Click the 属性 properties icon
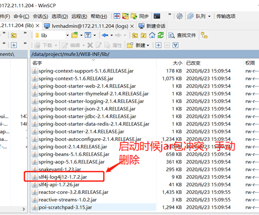Image resolution: width=259 pixels, height=215 pixels. pos(107,45)
